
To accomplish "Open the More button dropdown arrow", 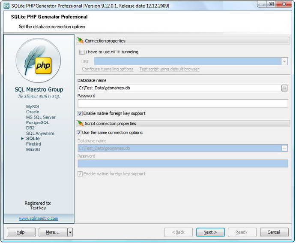I will tap(70, 232).
